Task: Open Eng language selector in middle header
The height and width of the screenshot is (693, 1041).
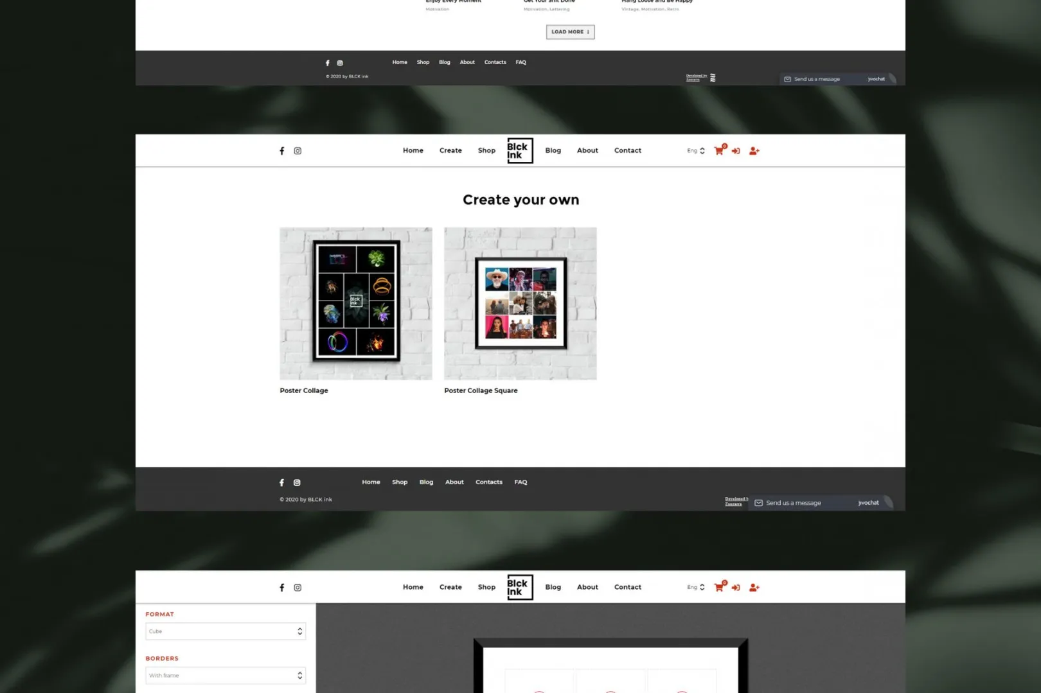Action: 696,151
